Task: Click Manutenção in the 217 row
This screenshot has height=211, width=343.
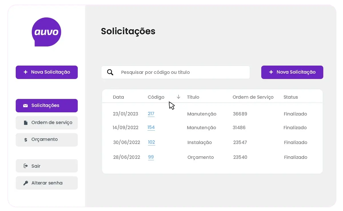Action: pyautogui.click(x=202, y=114)
